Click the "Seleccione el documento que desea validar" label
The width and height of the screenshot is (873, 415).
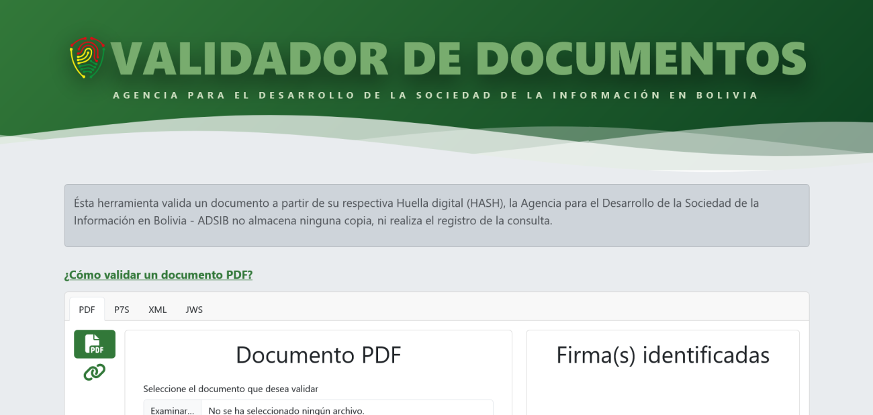point(230,389)
